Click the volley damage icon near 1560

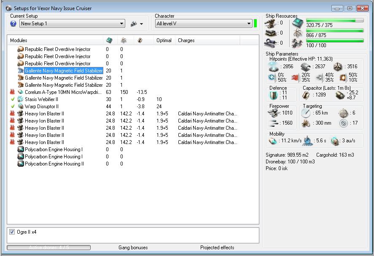[273, 123]
